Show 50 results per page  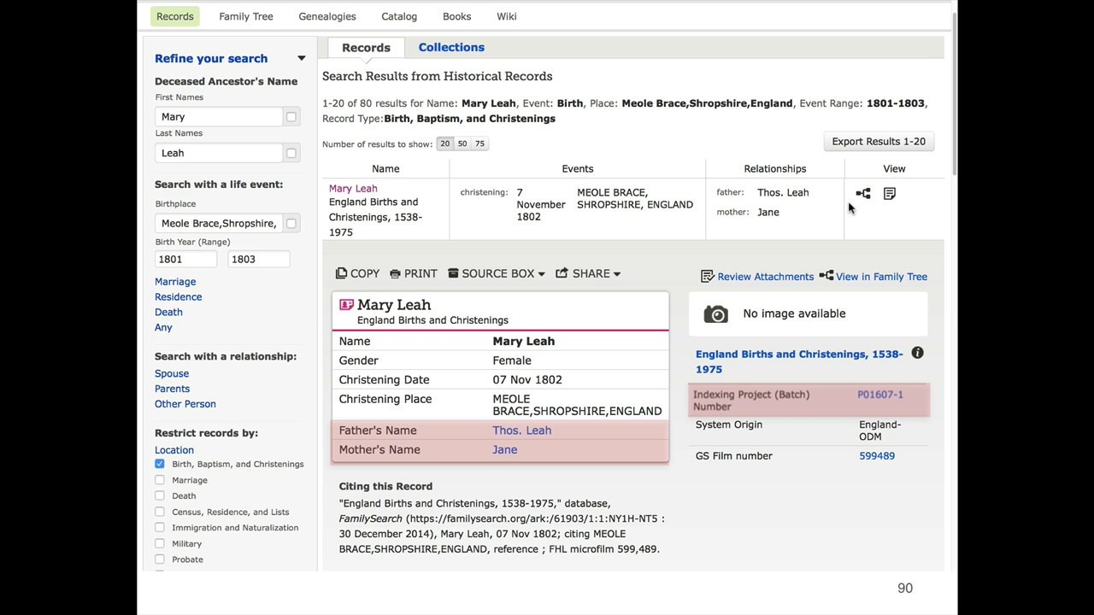tap(462, 143)
